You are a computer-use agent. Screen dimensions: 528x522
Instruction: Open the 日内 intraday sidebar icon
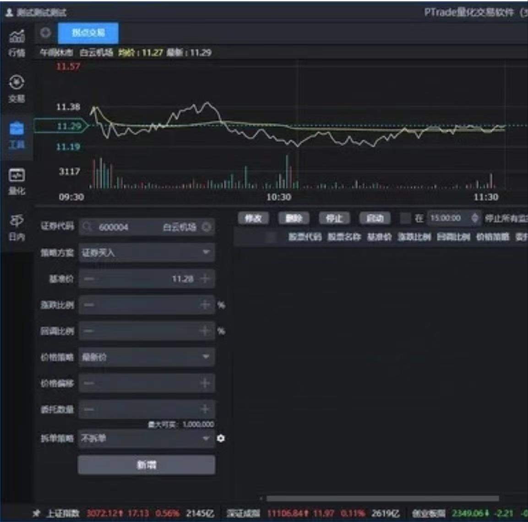pos(17,227)
